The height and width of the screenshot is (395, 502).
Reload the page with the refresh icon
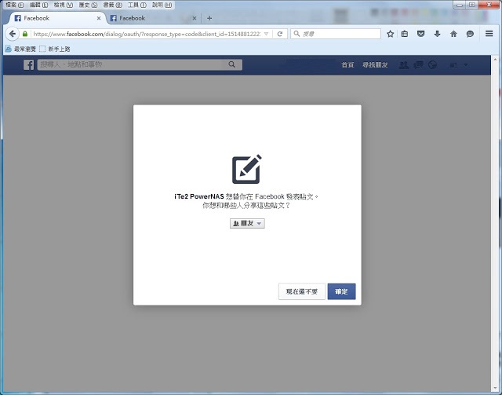[x=280, y=34]
